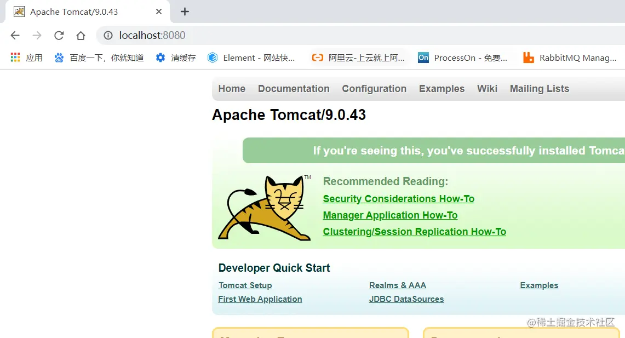This screenshot has width=625, height=338.
Task: Open Mailing Lists in Tomcat navigation
Action: pos(540,89)
